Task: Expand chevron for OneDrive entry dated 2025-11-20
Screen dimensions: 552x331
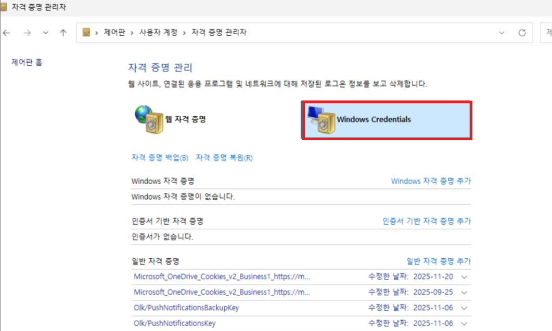Action: click(x=464, y=277)
